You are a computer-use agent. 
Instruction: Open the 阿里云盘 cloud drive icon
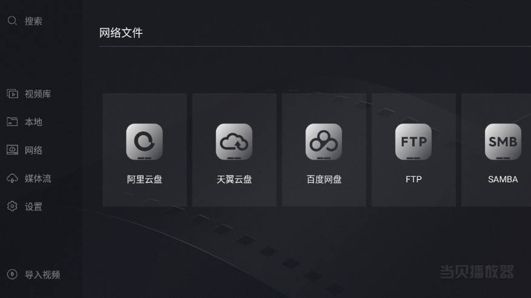[x=145, y=142]
